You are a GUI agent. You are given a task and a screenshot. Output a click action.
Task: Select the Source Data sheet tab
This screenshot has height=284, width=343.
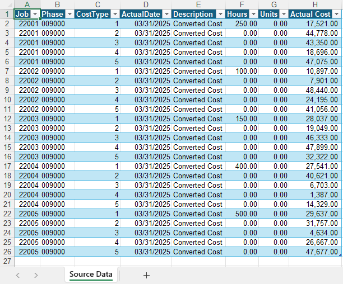click(91, 274)
